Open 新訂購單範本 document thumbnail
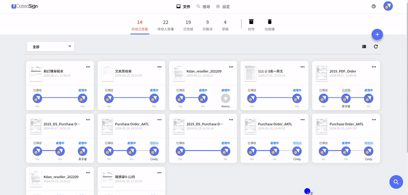 [36, 73]
